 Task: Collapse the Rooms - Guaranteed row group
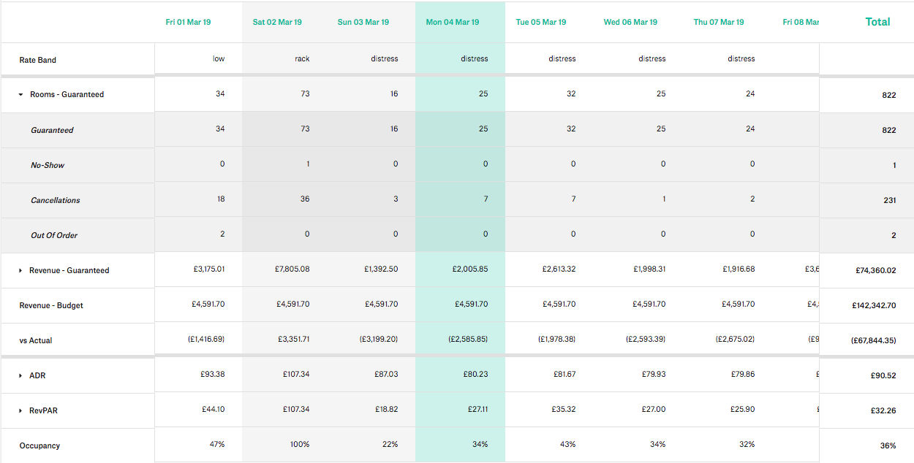tap(21, 95)
